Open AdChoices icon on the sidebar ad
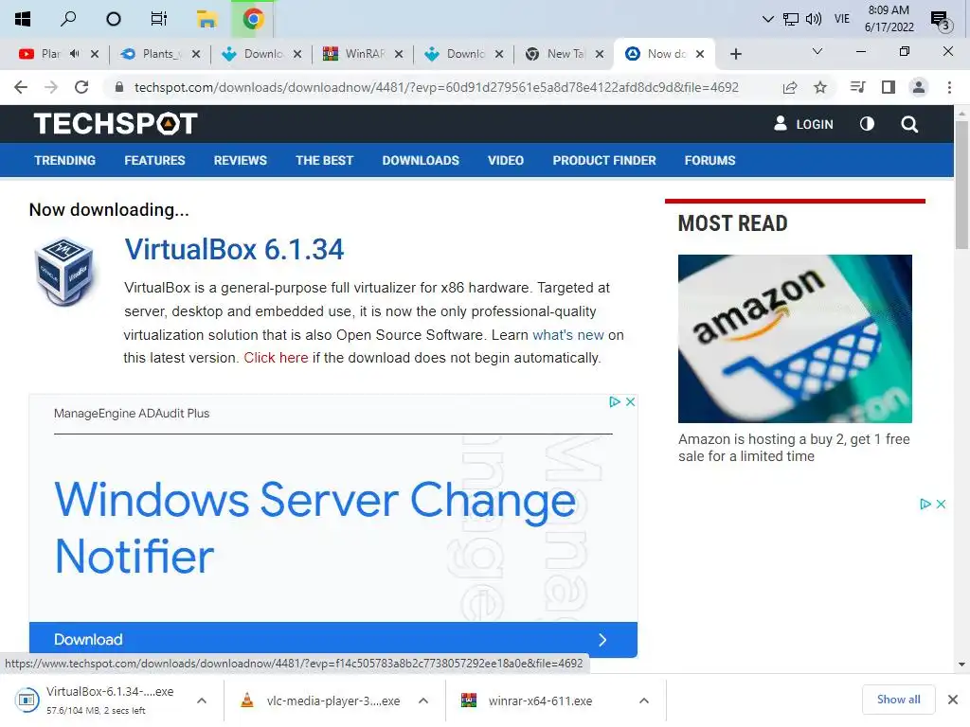 [925, 505]
